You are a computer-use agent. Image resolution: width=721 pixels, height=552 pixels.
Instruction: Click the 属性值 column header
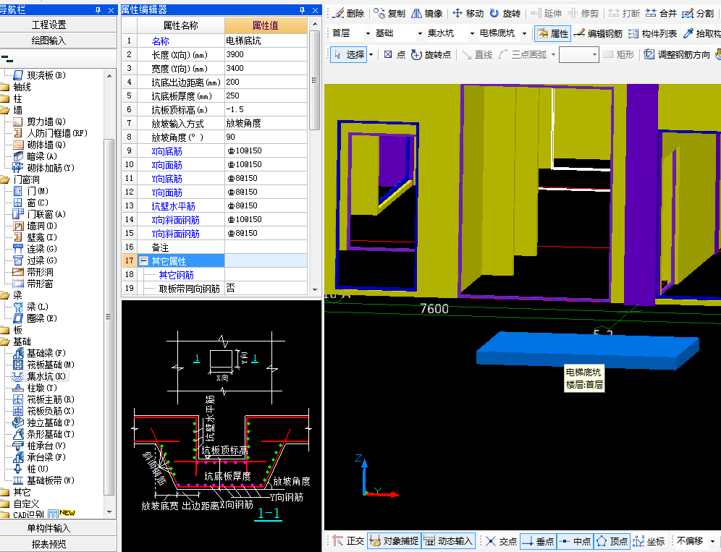click(x=266, y=25)
